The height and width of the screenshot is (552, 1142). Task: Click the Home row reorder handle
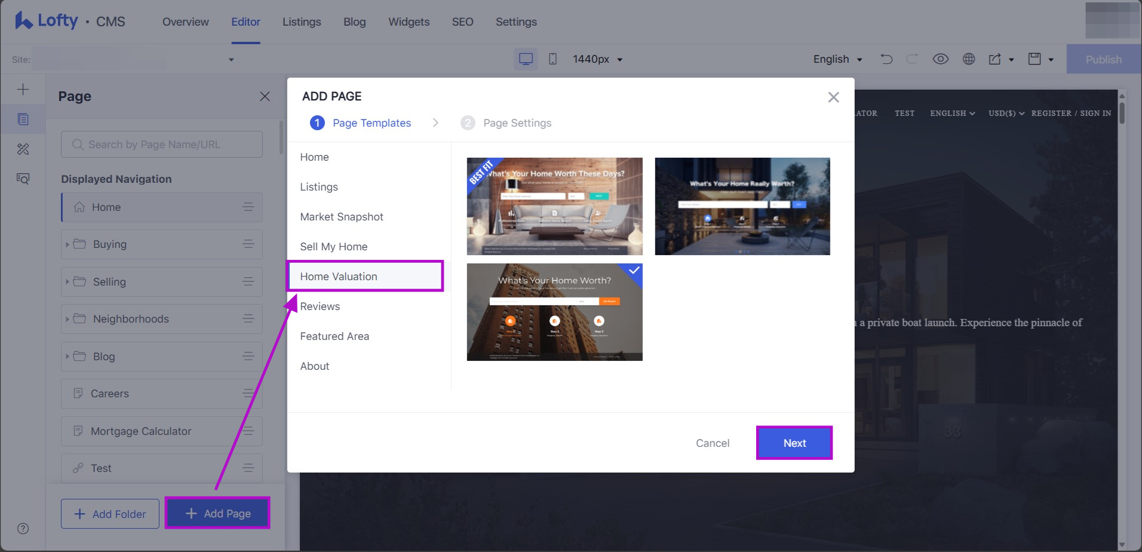tap(248, 207)
